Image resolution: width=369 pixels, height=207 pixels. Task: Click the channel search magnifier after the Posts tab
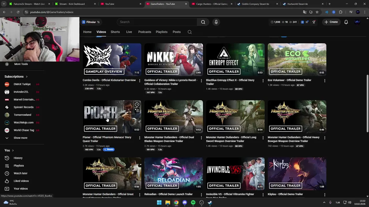click(190, 32)
